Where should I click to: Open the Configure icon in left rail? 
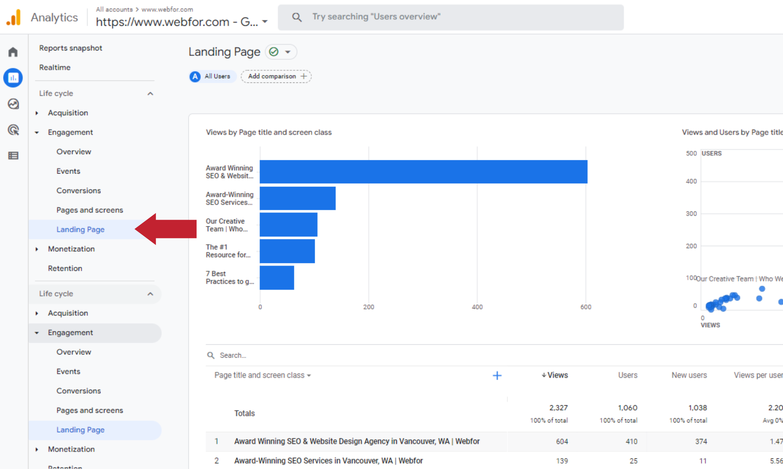pyautogui.click(x=13, y=156)
